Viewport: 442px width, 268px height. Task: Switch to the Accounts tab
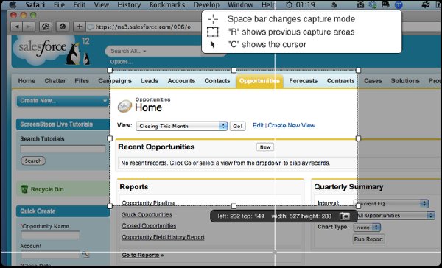click(x=181, y=81)
